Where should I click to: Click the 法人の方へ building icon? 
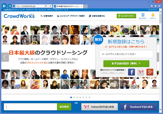tap(143, 16)
